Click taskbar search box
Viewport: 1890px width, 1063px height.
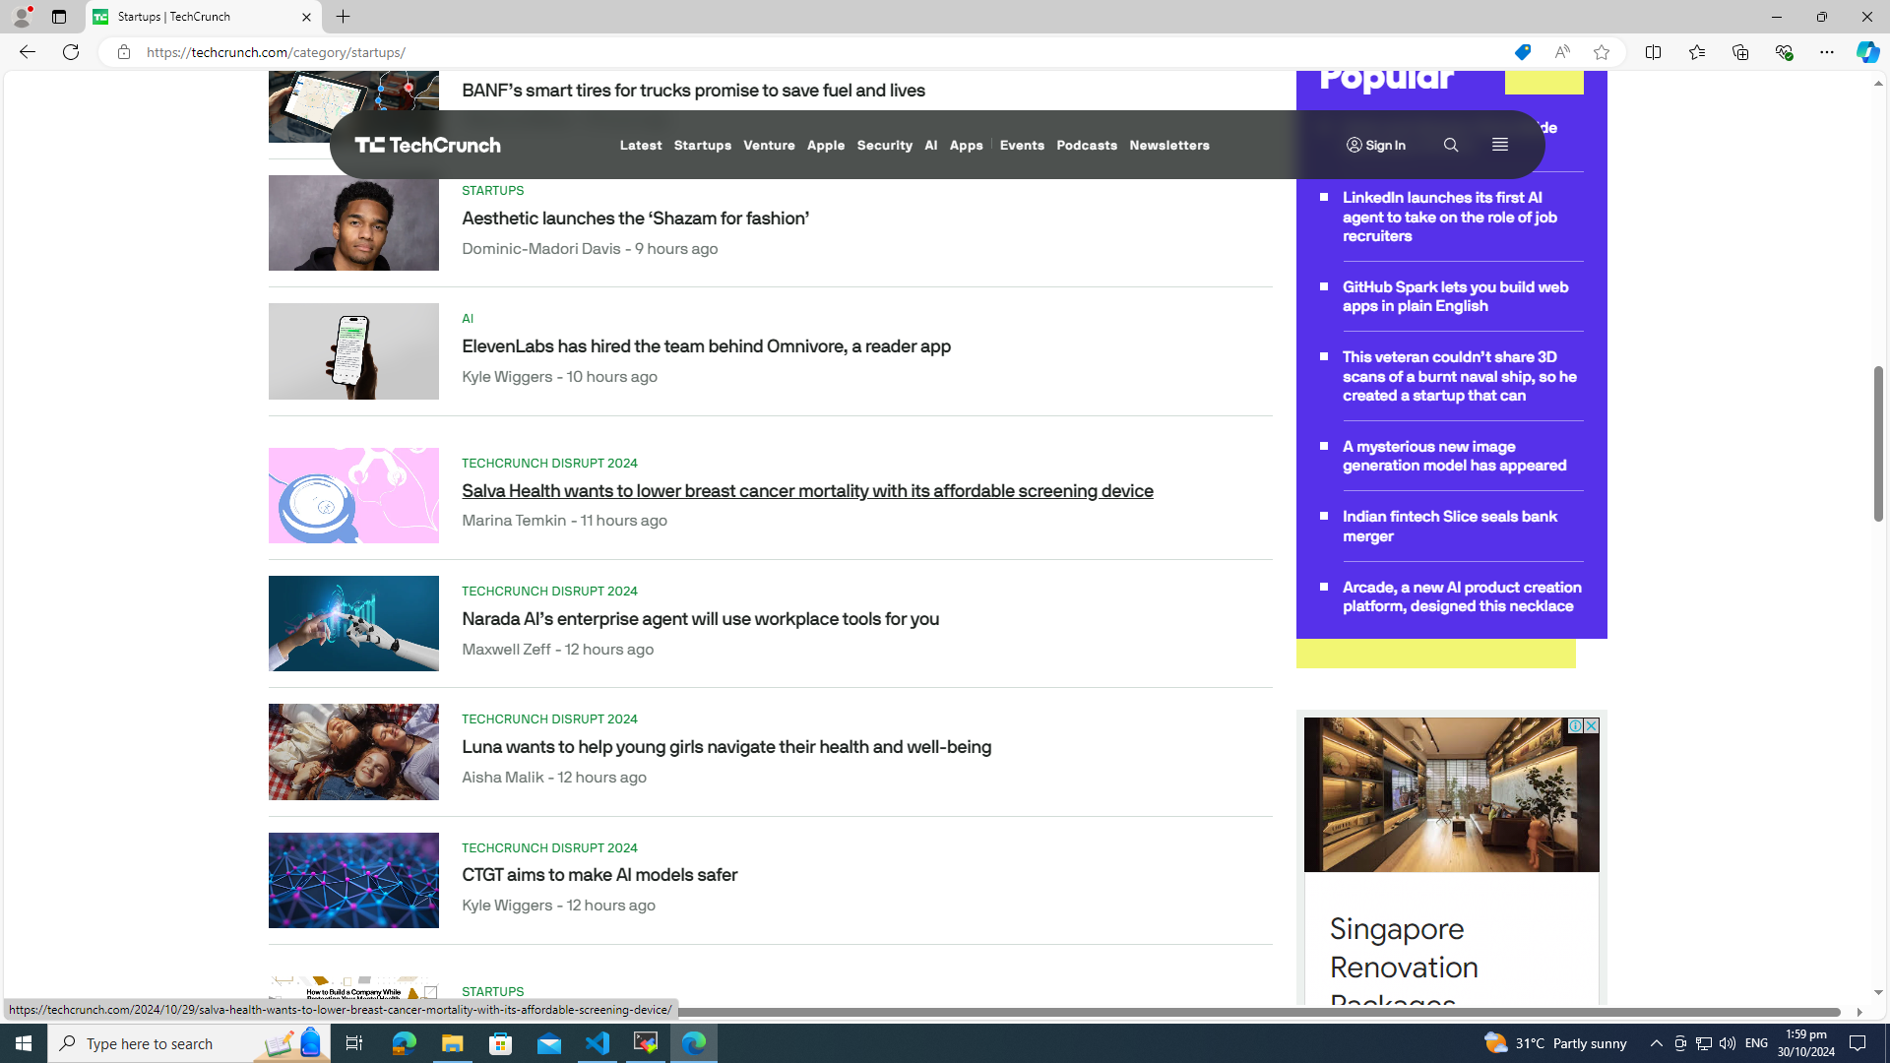tap(187, 1043)
